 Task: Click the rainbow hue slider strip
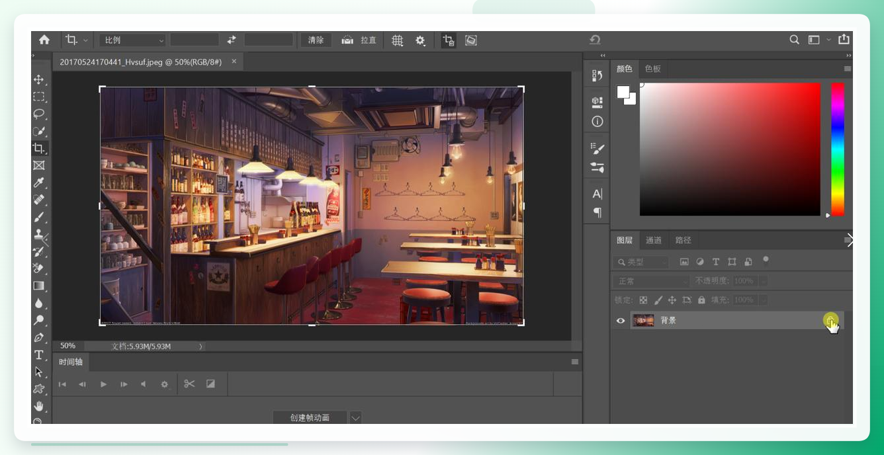838,149
